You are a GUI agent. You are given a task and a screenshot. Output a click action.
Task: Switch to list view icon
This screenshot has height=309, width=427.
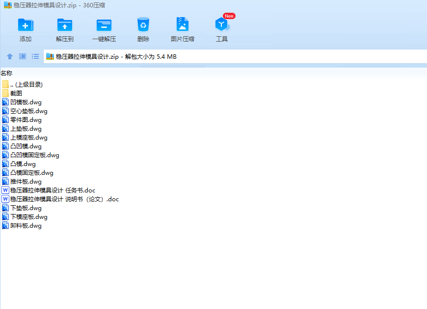point(35,56)
